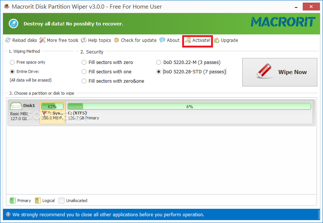323x223 pixels.
Task: Open More free tools icon
Action: (x=42, y=40)
